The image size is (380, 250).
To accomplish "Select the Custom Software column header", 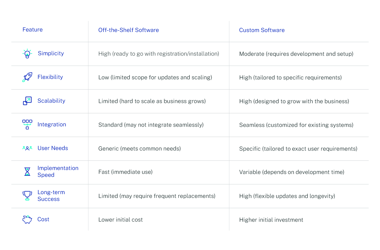I will 262,30.
